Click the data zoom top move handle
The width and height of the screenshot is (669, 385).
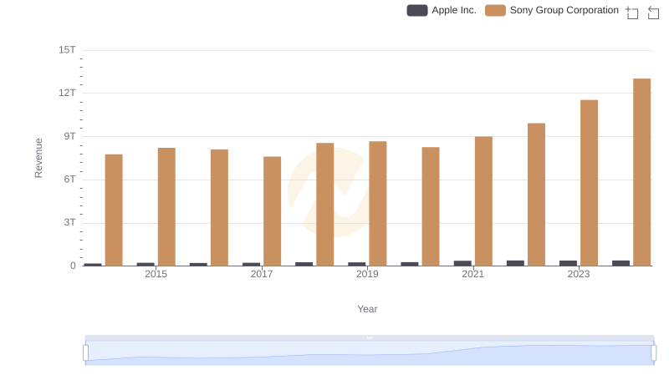(x=370, y=337)
